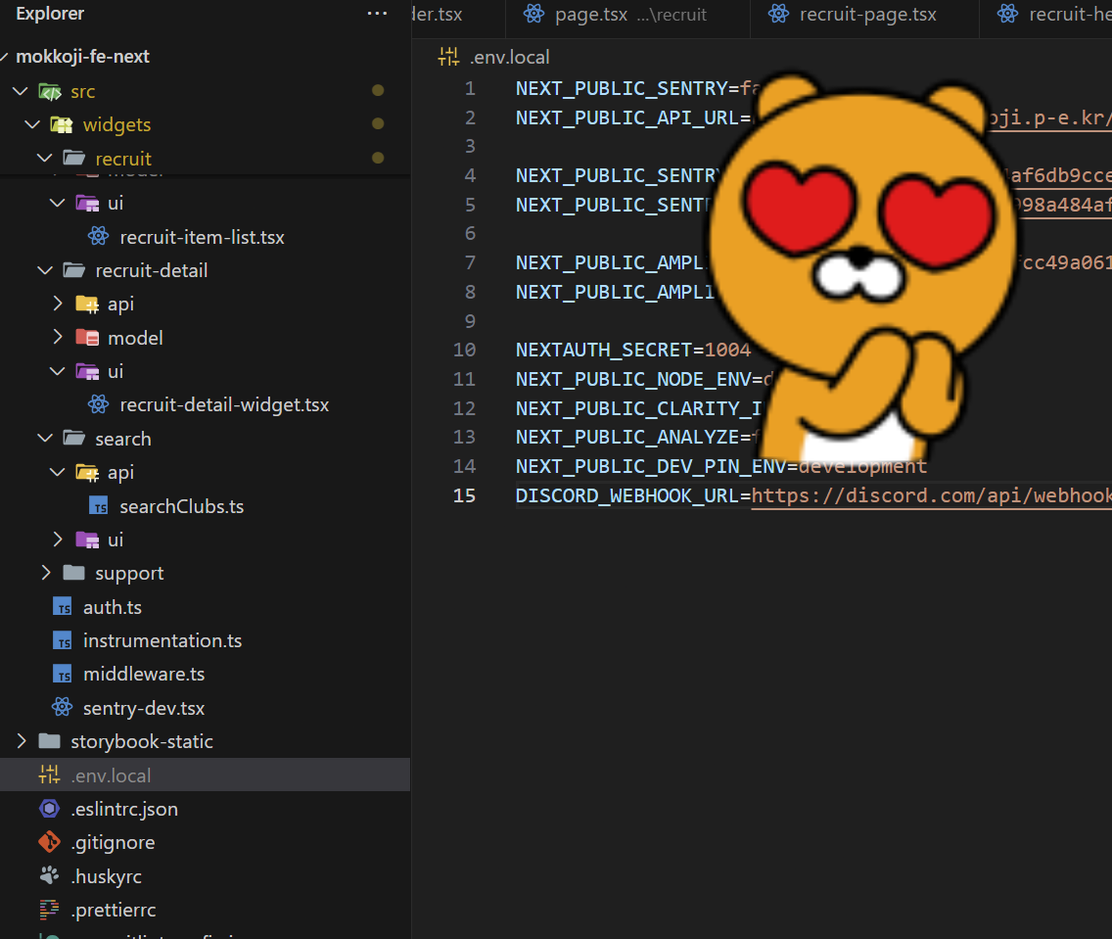The width and height of the screenshot is (1112, 939).
Task: Collapse the src folder chevron
Action: [x=21, y=91]
